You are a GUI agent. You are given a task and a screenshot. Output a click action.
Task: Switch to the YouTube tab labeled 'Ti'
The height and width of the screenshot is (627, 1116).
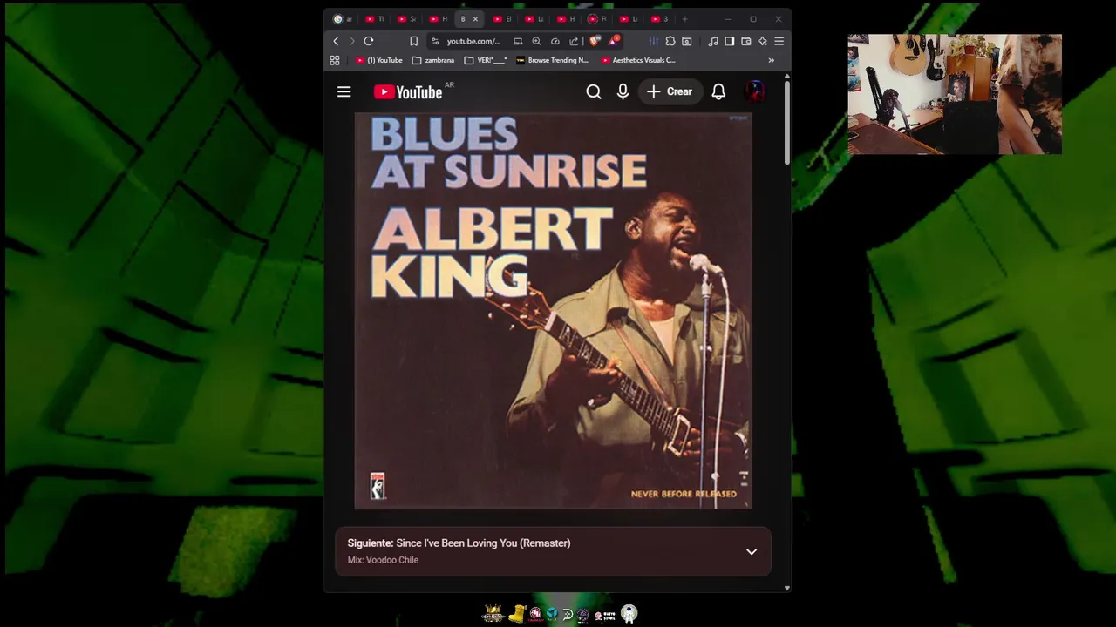pyautogui.click(x=375, y=19)
